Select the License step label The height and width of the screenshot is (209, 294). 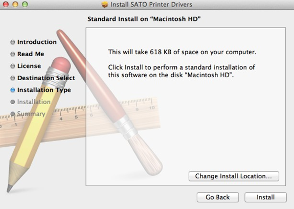pyautogui.click(x=29, y=66)
